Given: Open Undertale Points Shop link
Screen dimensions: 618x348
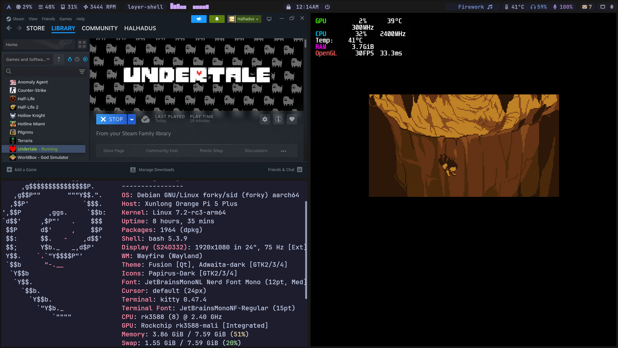Looking at the screenshot, I should pos(211,151).
